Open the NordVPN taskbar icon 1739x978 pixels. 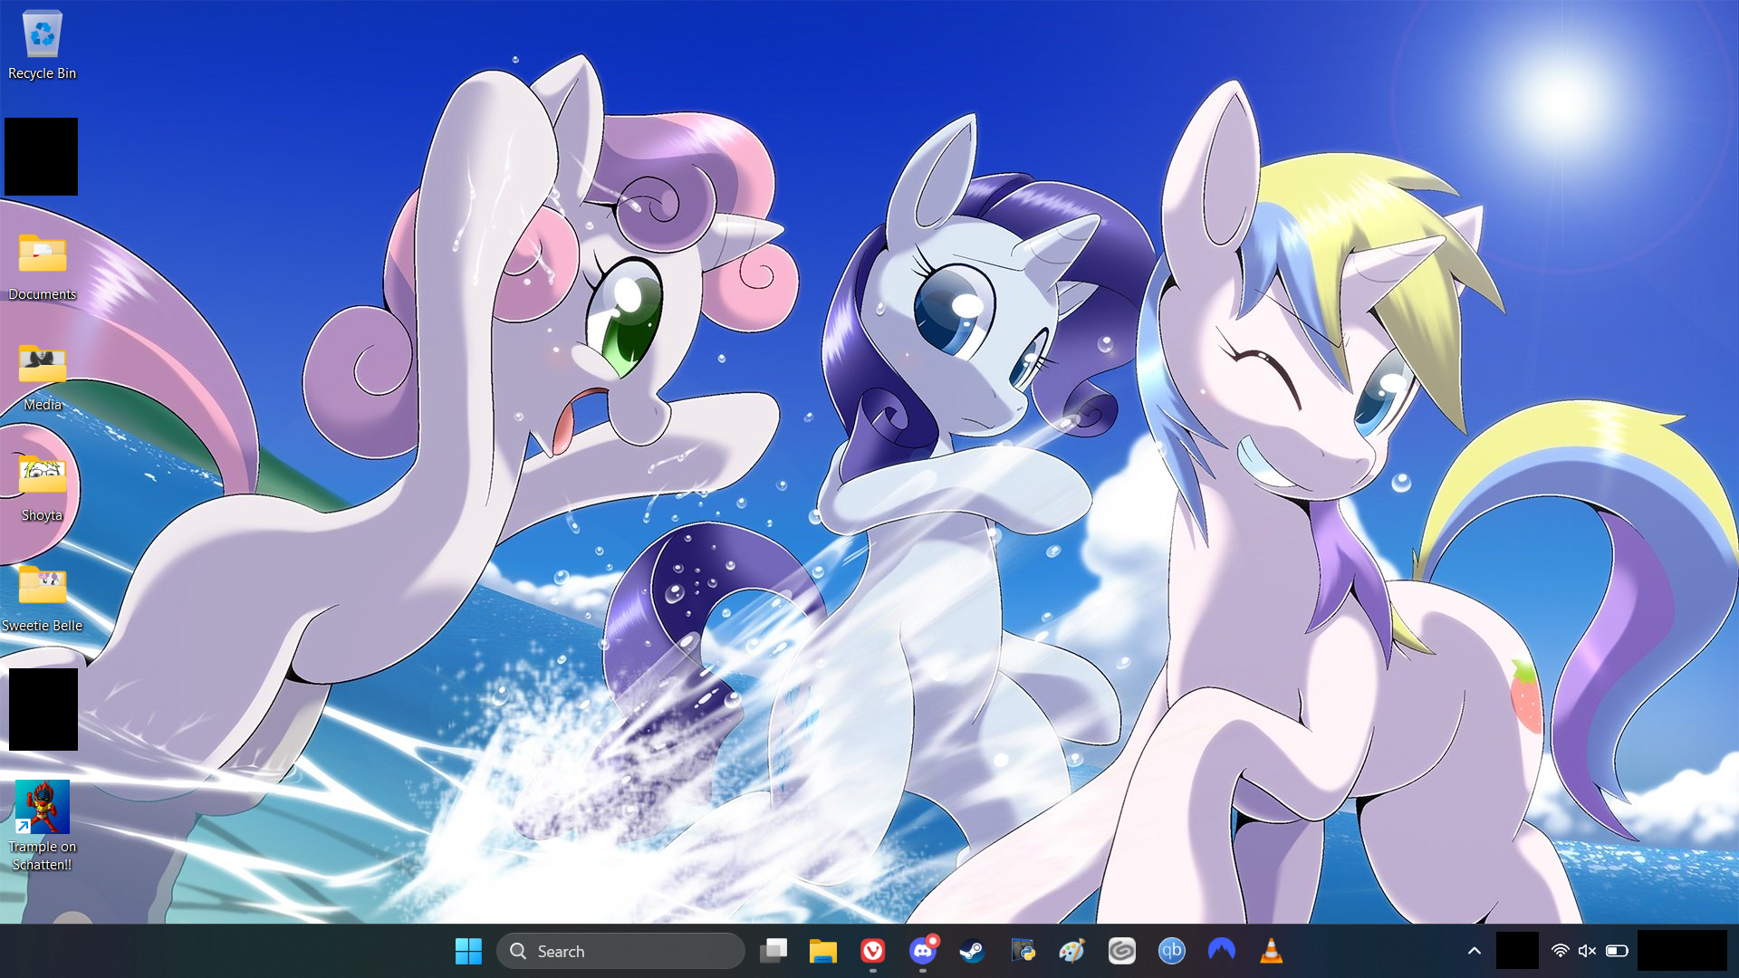click(x=1221, y=951)
